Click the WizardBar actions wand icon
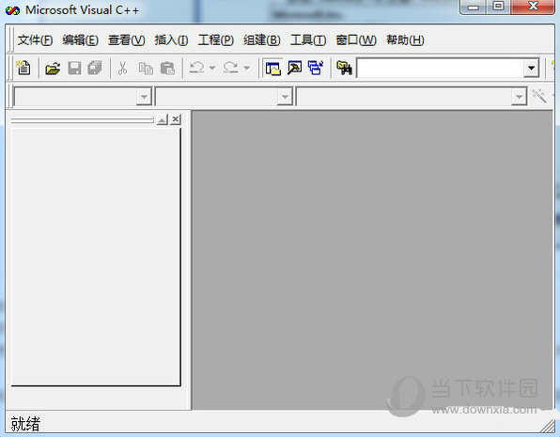This screenshot has height=437, width=560. pyautogui.click(x=539, y=96)
